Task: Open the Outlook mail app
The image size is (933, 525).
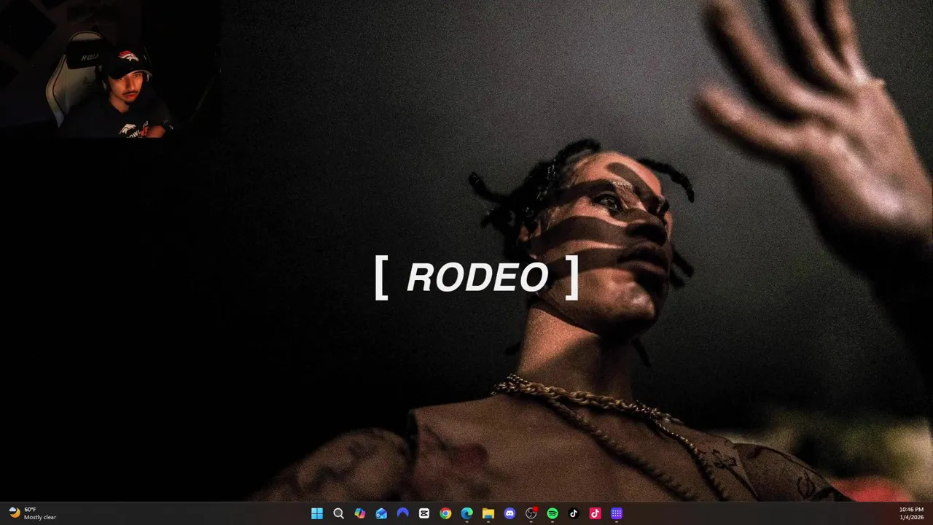Action: [381, 513]
